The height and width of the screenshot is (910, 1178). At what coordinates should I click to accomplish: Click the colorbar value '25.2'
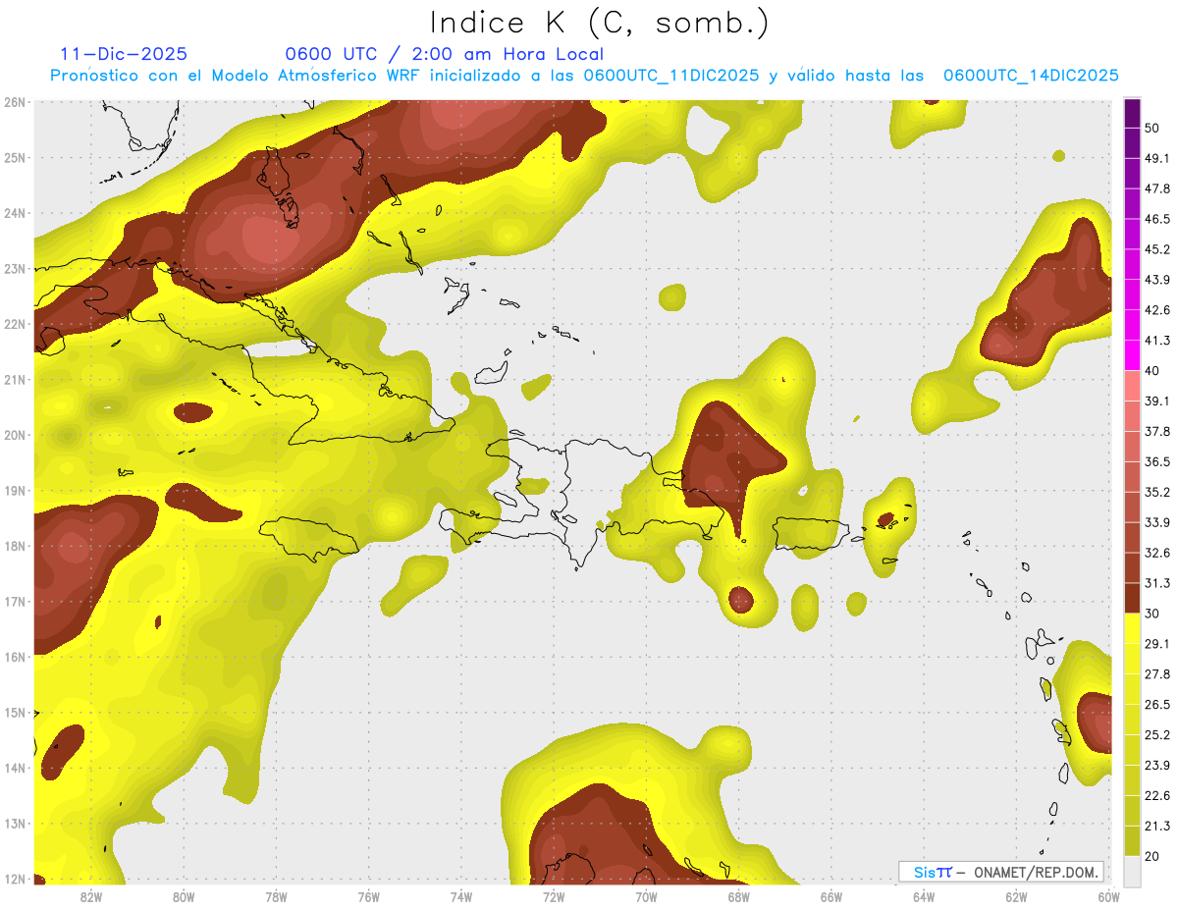click(1156, 735)
